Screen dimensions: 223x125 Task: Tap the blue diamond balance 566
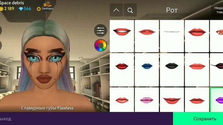(x=25, y=9)
